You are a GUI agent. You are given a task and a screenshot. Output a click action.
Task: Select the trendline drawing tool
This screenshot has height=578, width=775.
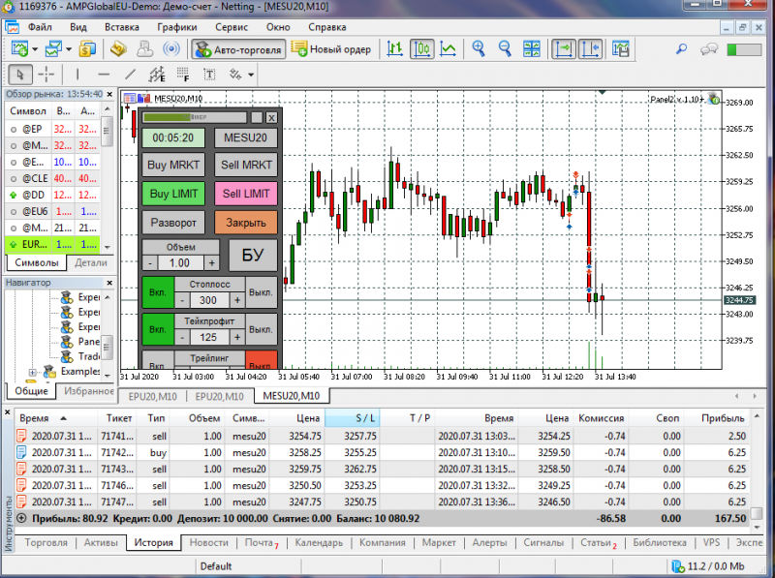(130, 75)
